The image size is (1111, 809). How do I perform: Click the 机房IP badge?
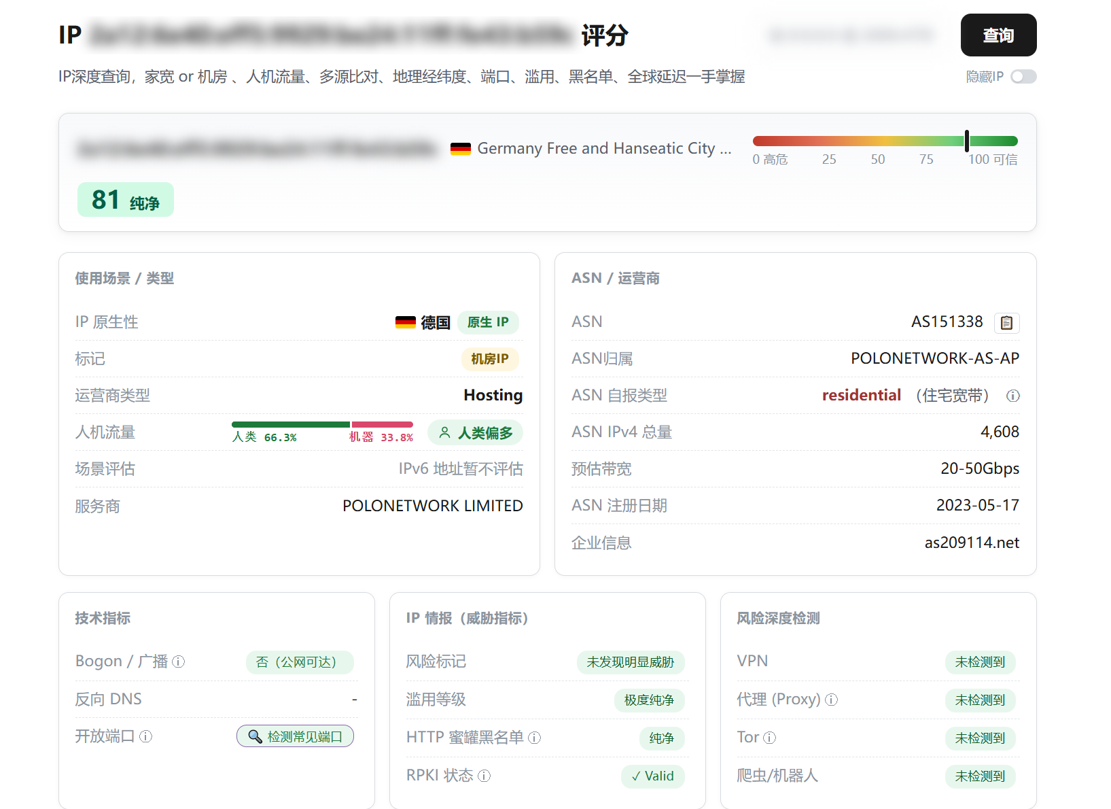(490, 359)
